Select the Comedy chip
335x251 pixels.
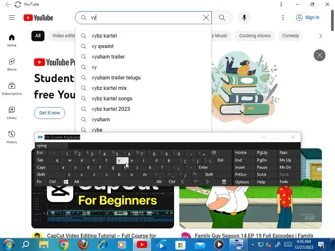click(291, 36)
